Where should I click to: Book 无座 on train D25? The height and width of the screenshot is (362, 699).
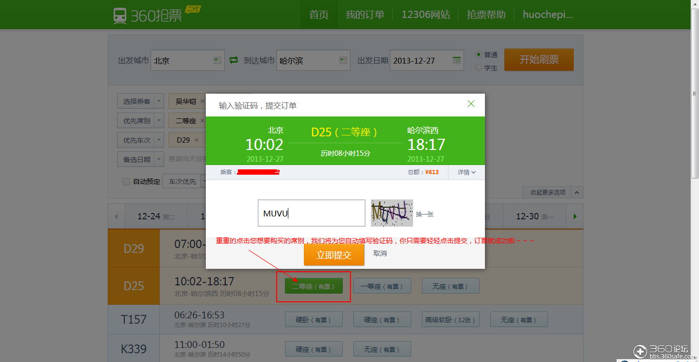[x=450, y=286]
